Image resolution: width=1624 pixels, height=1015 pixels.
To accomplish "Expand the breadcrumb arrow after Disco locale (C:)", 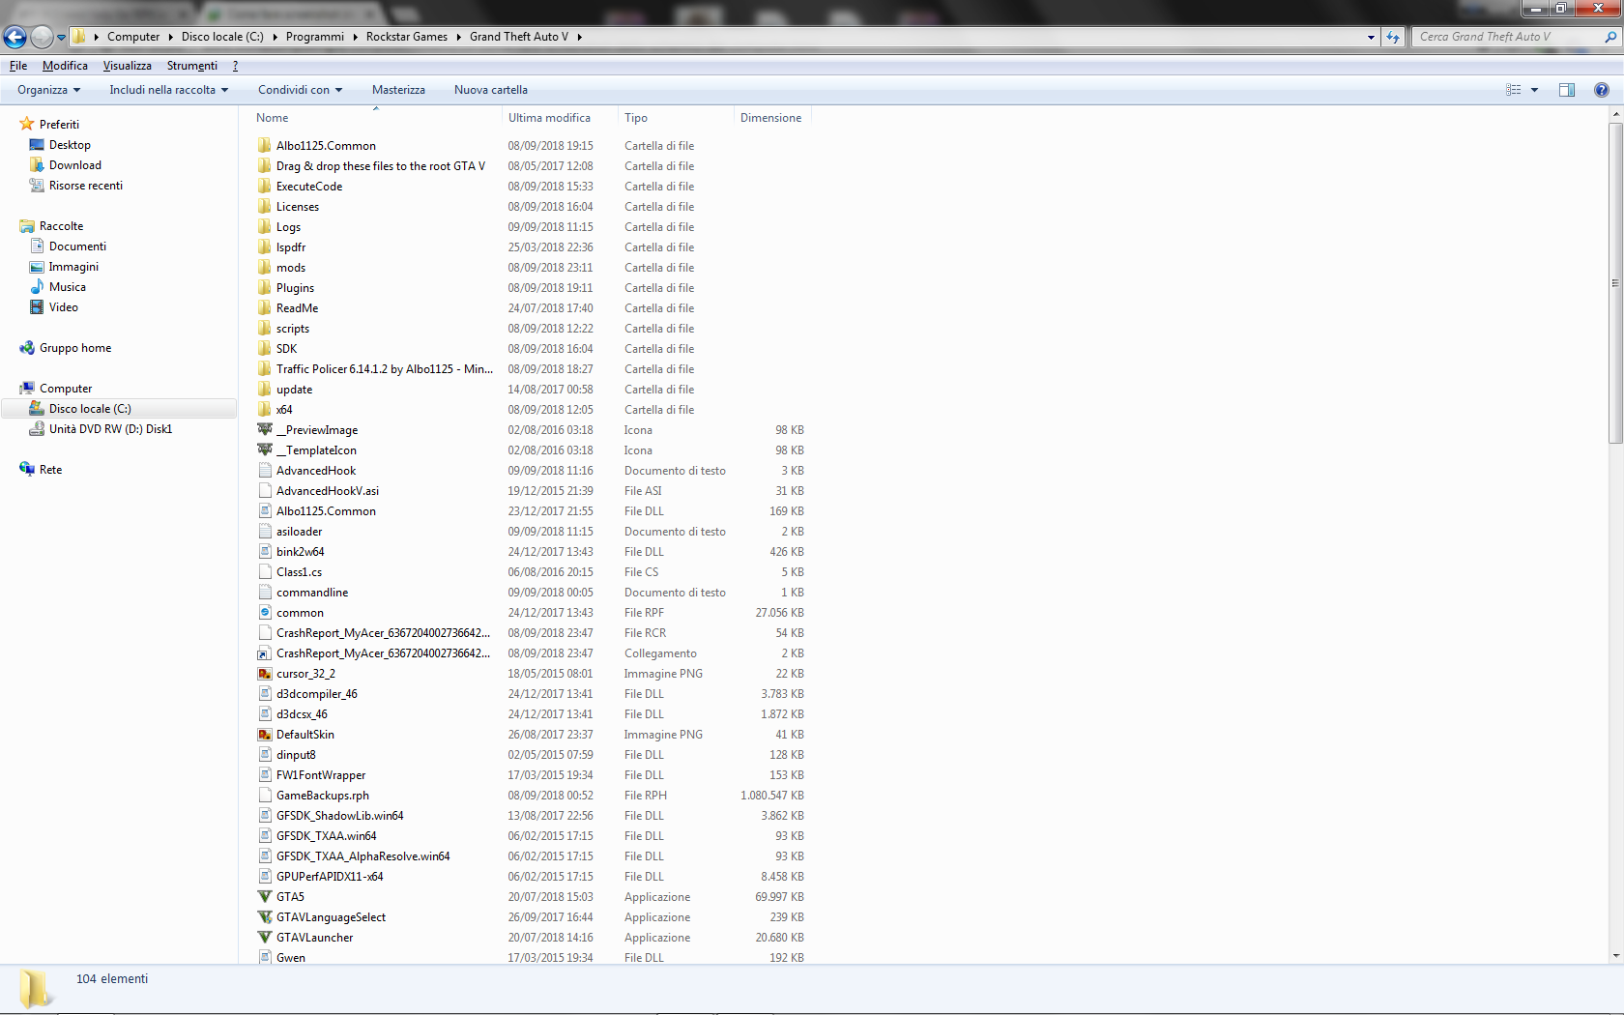I will tap(275, 37).
